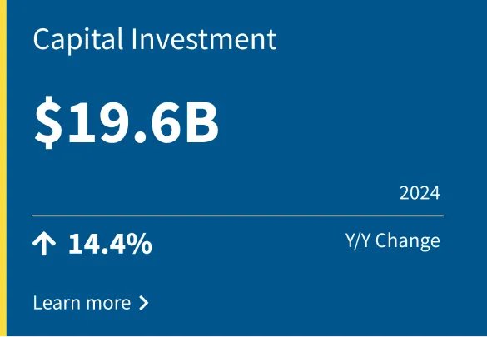The height and width of the screenshot is (337, 487).
Task: Click the dollar sign in $19.6B
Action: pyautogui.click(x=48, y=122)
